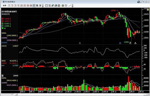This screenshot has width=150, height=96.
Task: Click the blue triangle marker near 1月 25
Action: tap(120, 43)
